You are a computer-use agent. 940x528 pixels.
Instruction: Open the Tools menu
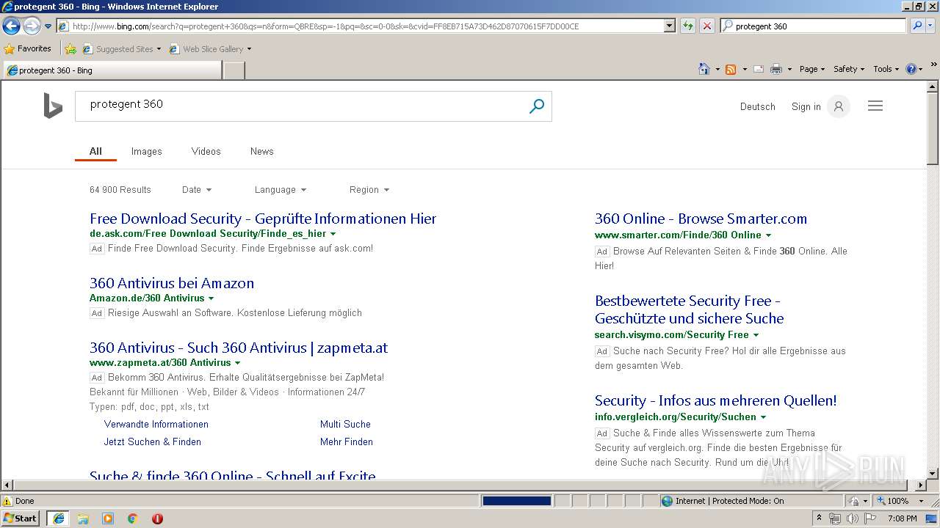[x=886, y=69]
